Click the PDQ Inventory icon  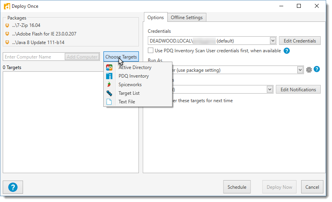click(x=109, y=76)
